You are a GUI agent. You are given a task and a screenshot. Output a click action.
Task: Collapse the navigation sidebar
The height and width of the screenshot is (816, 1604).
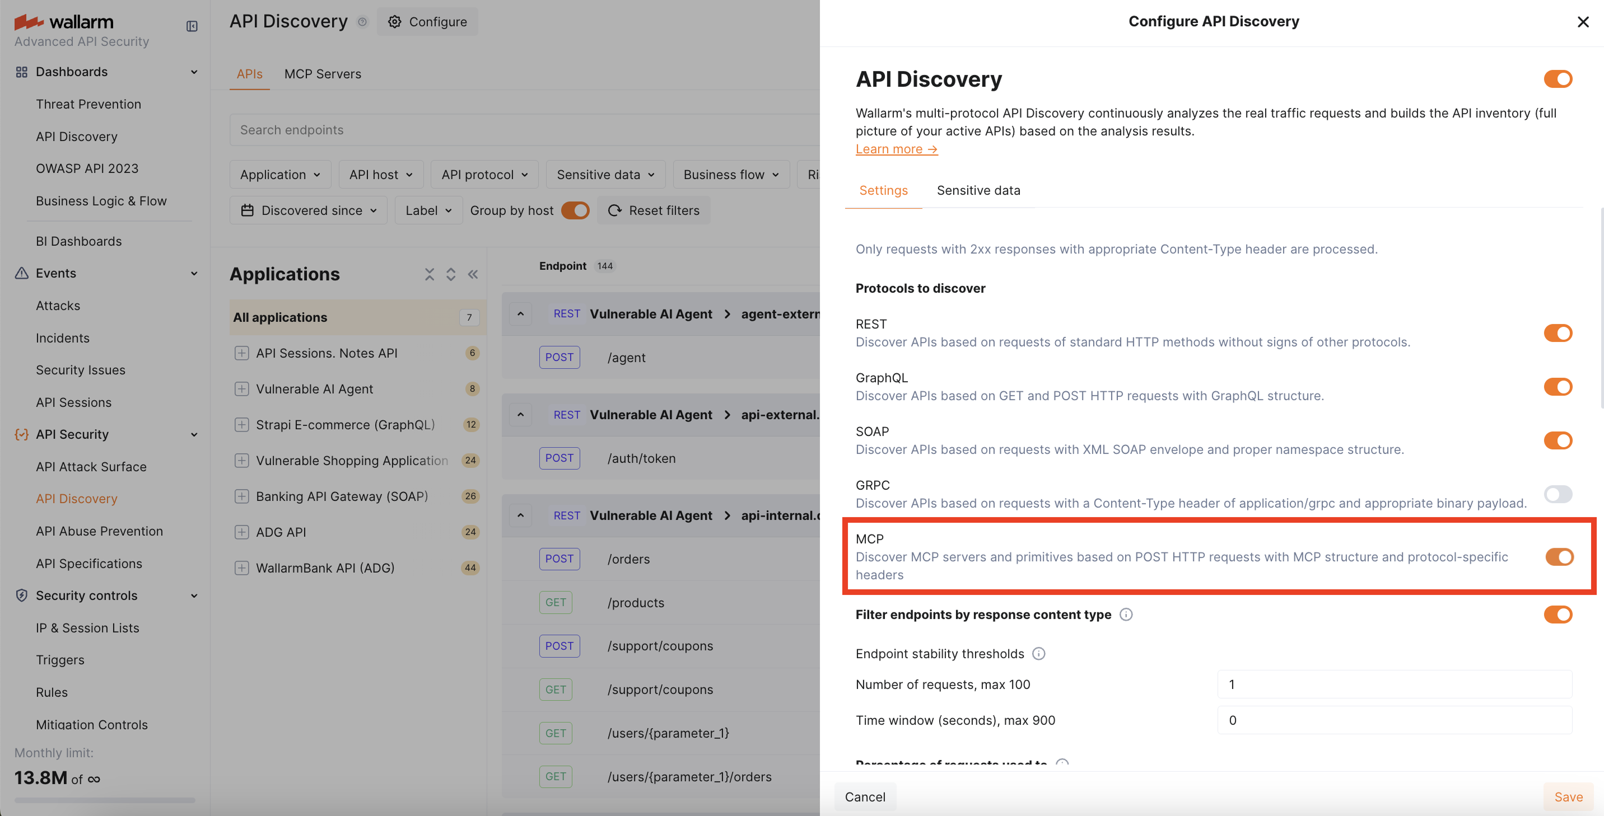(x=192, y=26)
